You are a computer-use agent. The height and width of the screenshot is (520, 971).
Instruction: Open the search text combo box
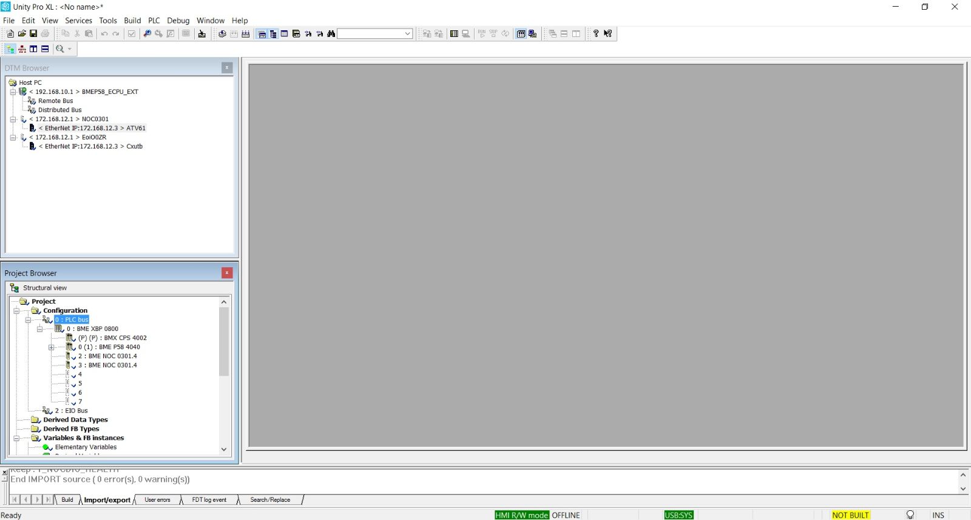(x=375, y=34)
